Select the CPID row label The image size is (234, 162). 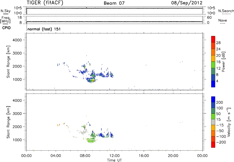pyautogui.click(x=6, y=28)
